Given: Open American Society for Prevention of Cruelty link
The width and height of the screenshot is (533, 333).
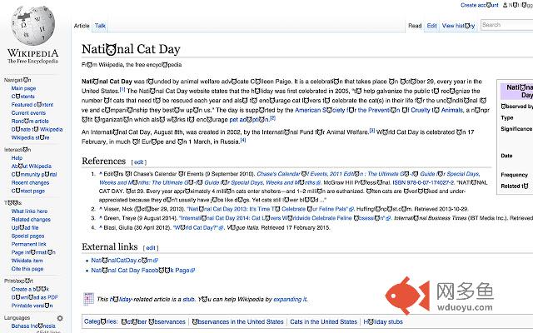Looking at the screenshot, I should pyautogui.click(x=379, y=110).
